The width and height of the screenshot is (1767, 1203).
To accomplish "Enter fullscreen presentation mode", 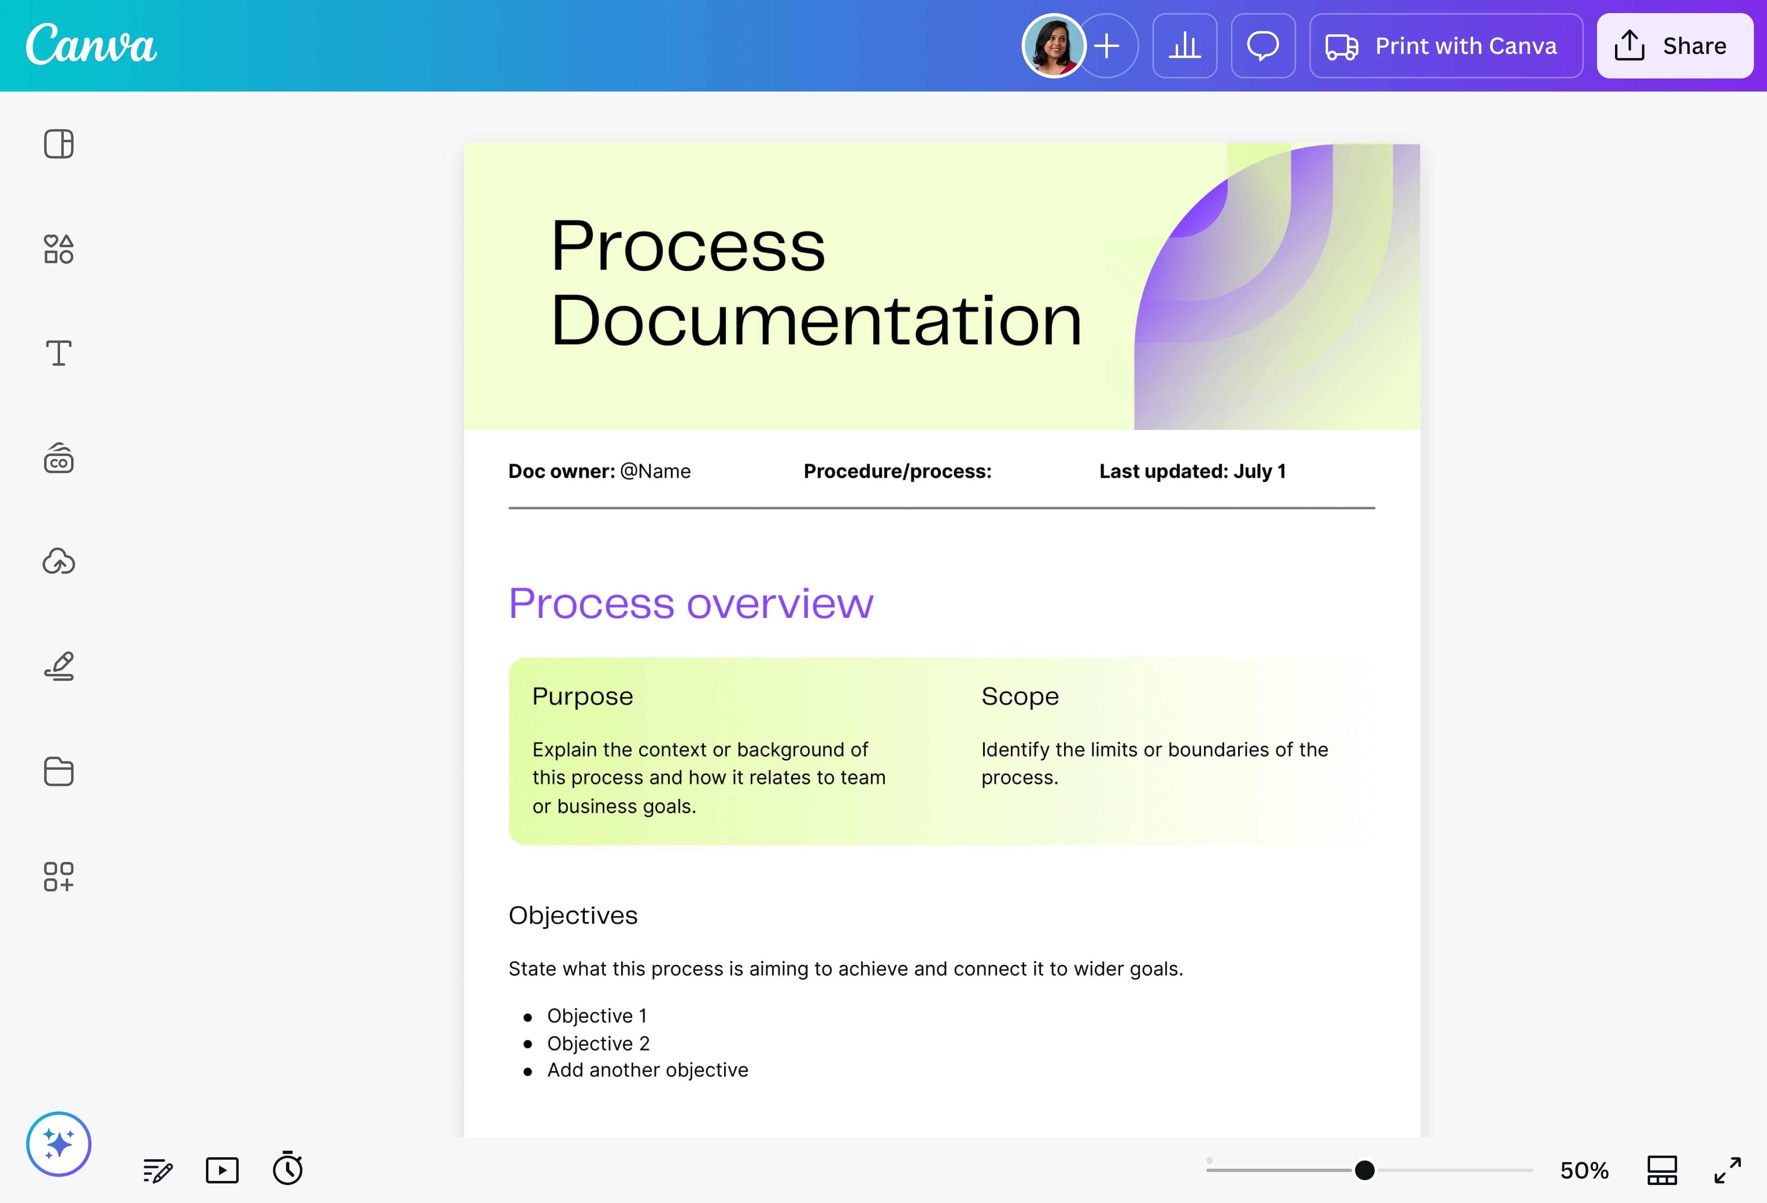I will point(1727,1170).
